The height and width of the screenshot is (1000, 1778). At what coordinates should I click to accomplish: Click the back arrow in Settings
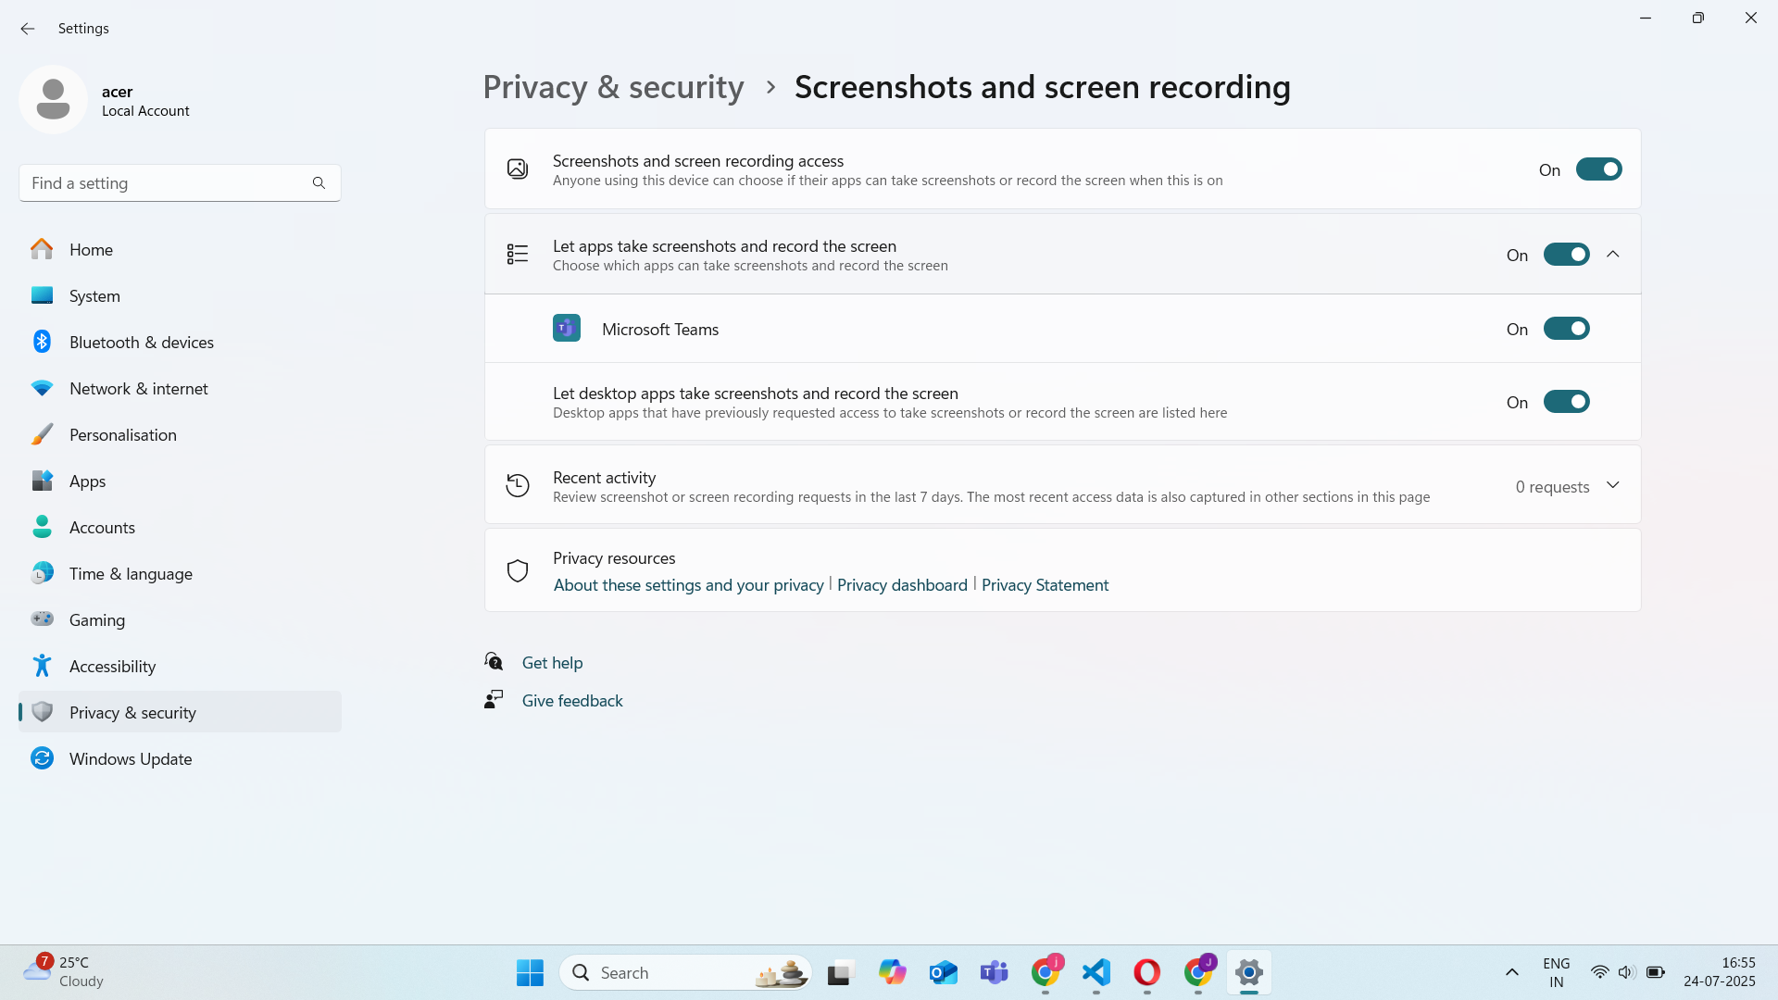click(28, 29)
